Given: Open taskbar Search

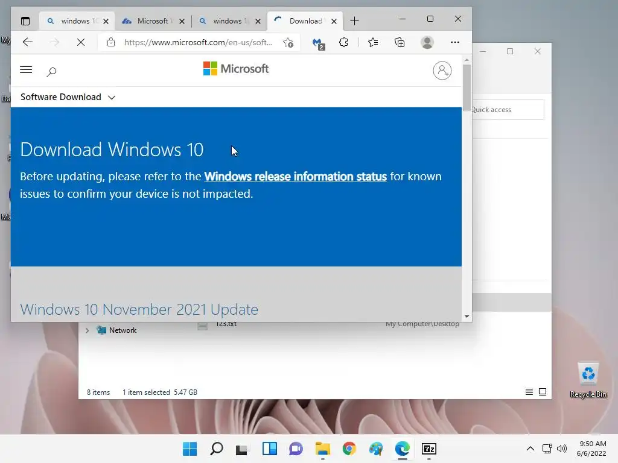Looking at the screenshot, I should coord(217,449).
